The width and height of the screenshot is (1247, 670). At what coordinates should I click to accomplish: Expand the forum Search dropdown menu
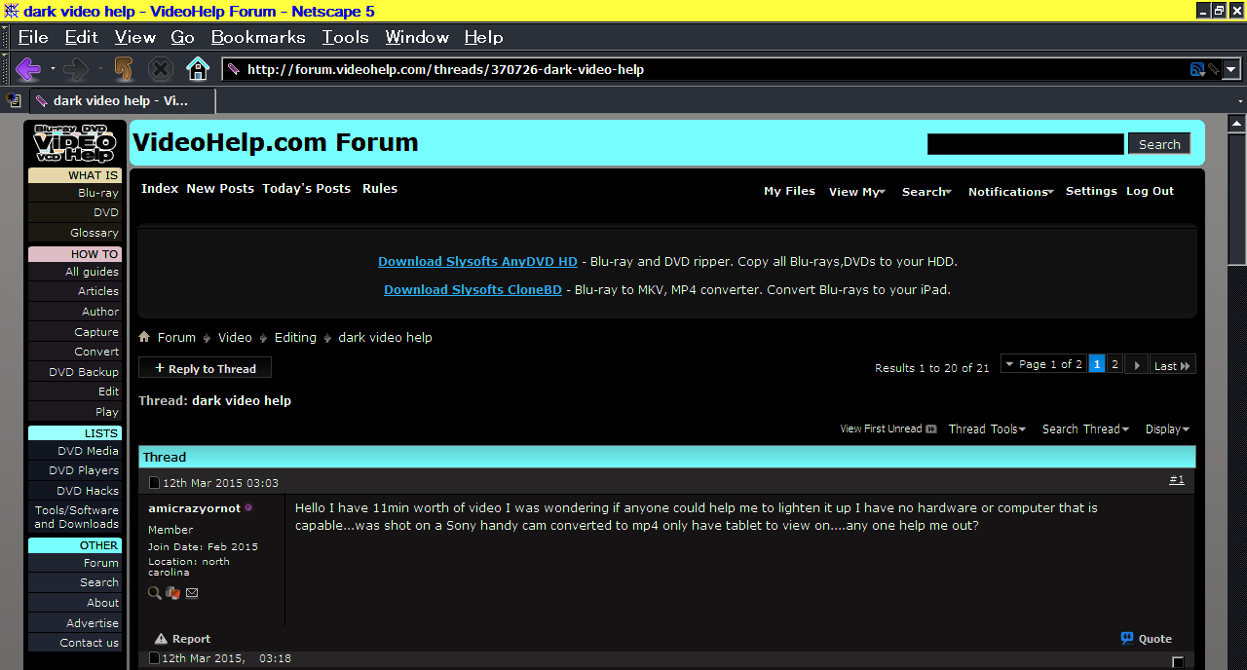point(926,192)
